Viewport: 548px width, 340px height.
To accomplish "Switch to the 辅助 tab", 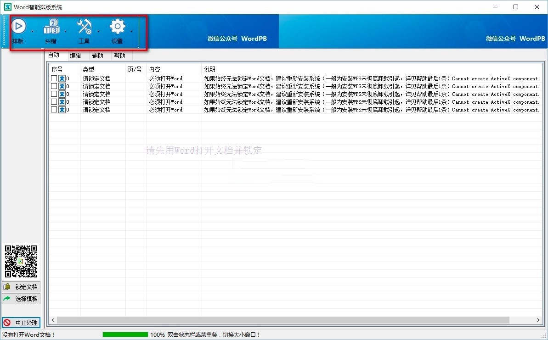I will click(97, 56).
